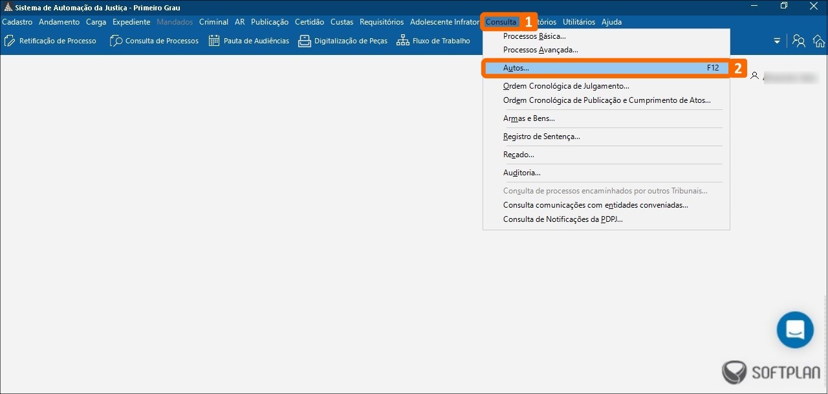Open Fluxo de Trabalho from the toolbar

(433, 41)
